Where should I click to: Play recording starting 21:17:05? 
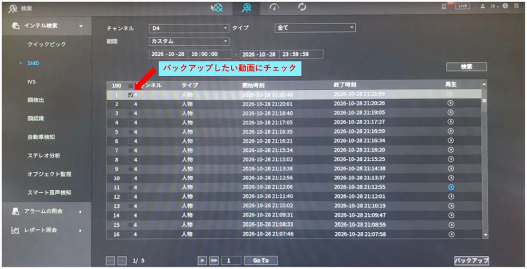[451, 122]
